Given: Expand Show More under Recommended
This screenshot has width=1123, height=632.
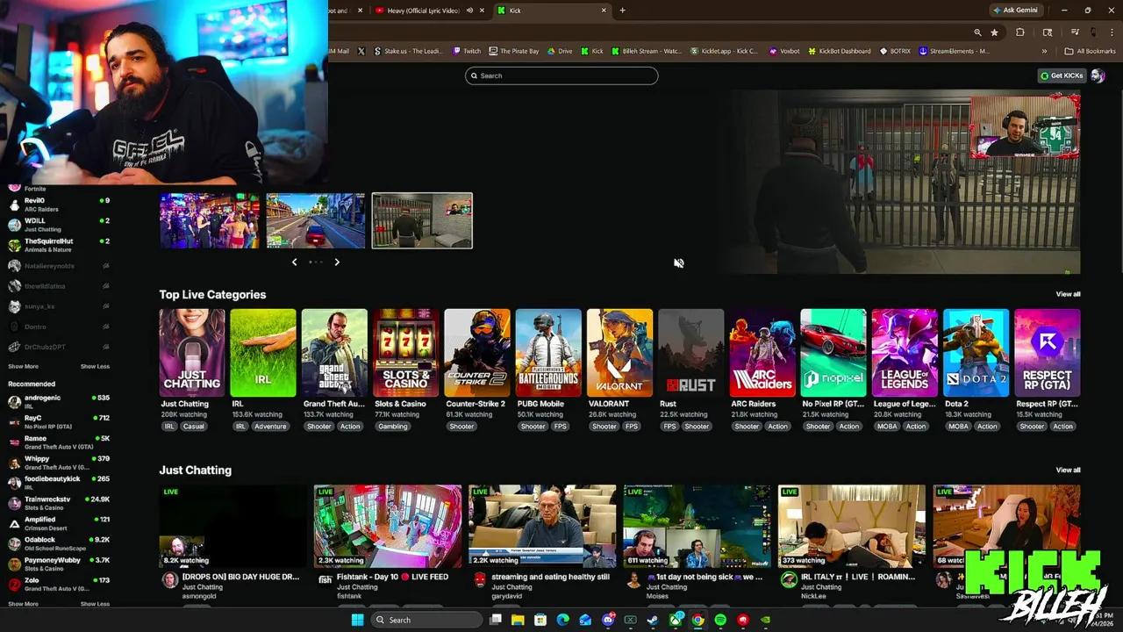Looking at the screenshot, I should click(x=23, y=604).
